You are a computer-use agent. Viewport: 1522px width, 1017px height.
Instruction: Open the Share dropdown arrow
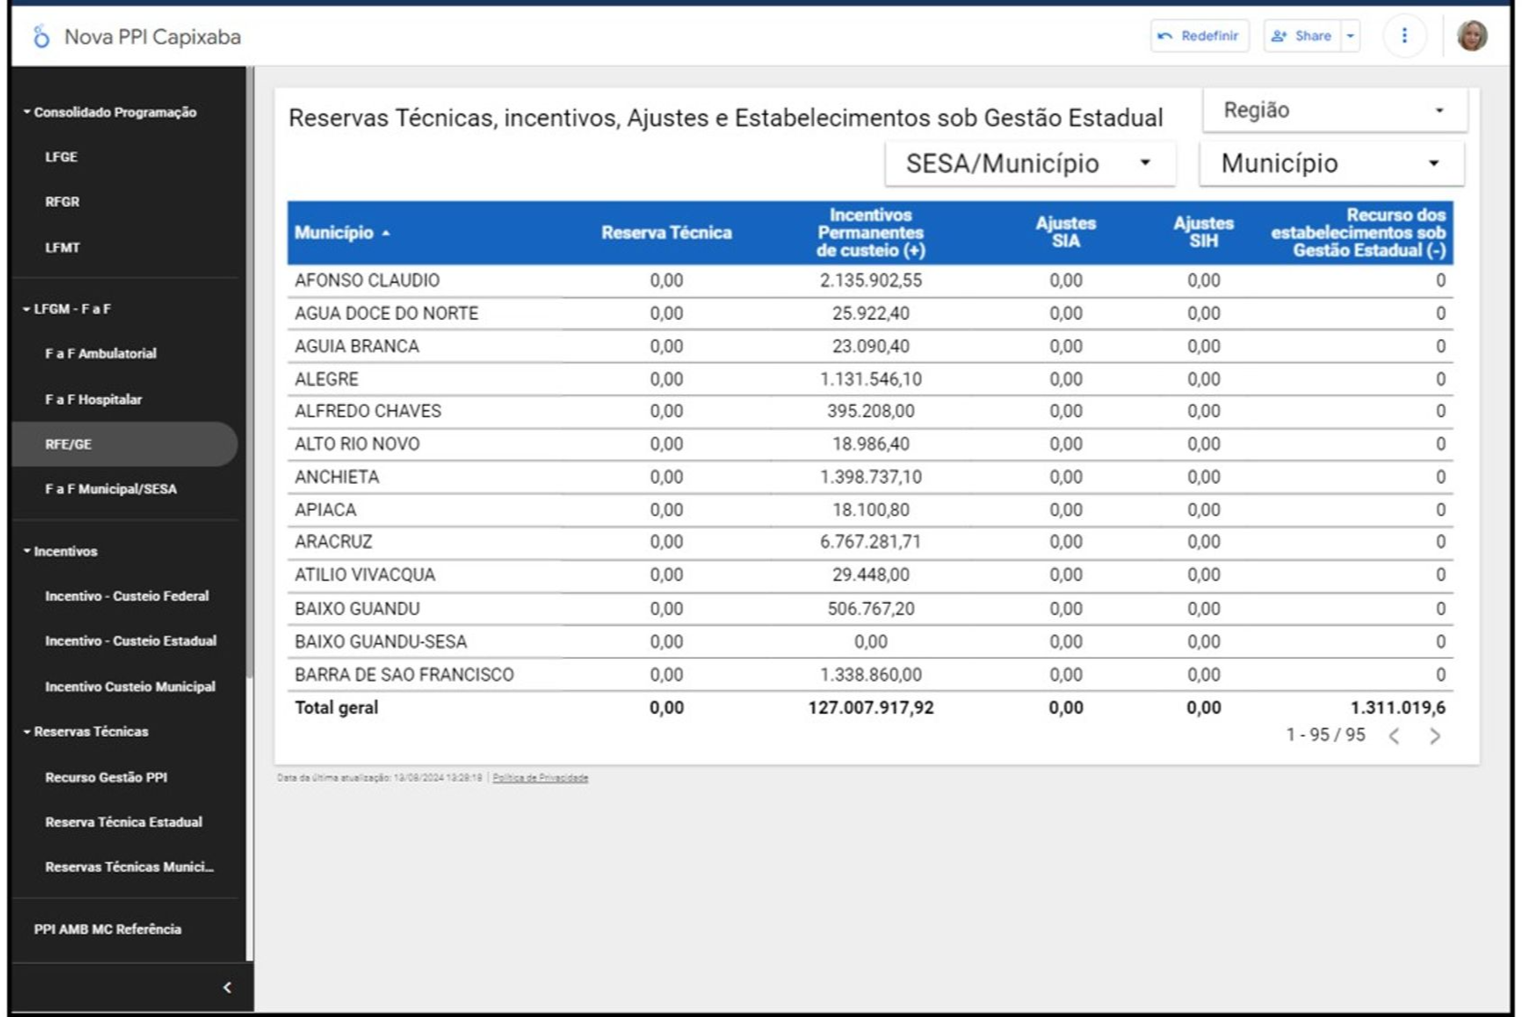(x=1350, y=36)
